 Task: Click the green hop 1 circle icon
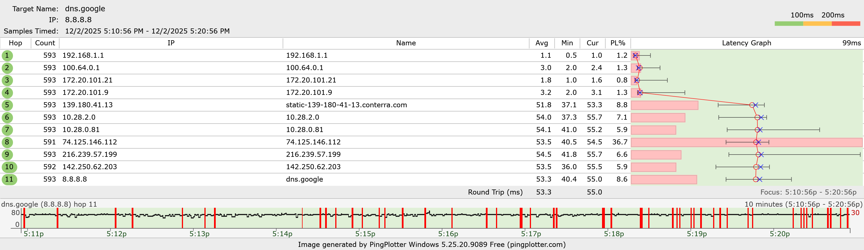[x=7, y=55]
